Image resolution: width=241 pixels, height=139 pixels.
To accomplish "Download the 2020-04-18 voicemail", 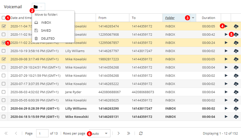I will 236,117.
